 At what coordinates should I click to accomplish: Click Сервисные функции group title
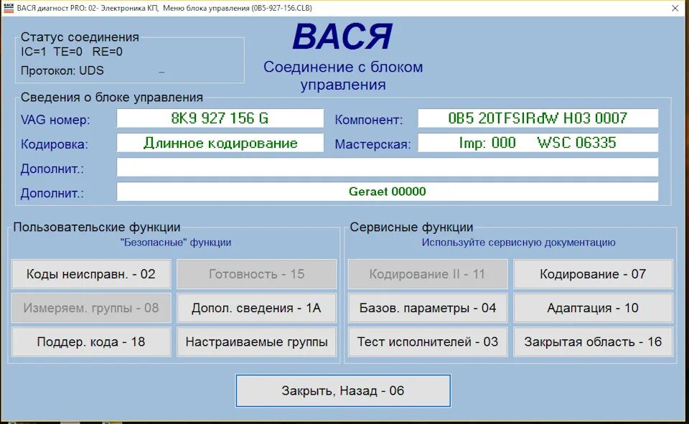[411, 227]
